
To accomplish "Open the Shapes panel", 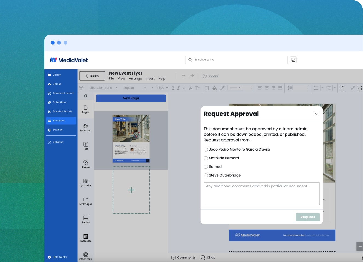I will pos(85,164).
